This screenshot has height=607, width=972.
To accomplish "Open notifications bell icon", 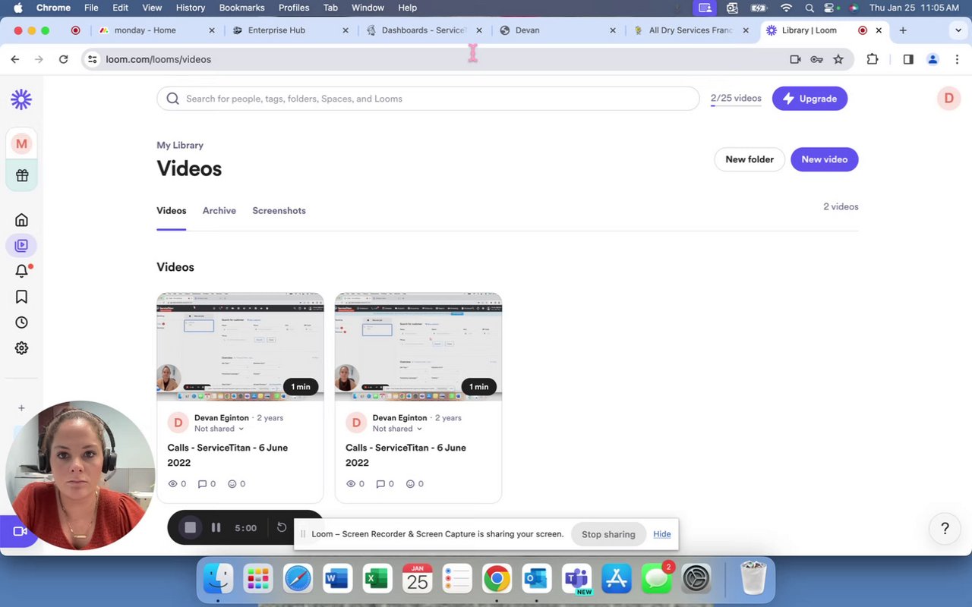I will pyautogui.click(x=21, y=271).
